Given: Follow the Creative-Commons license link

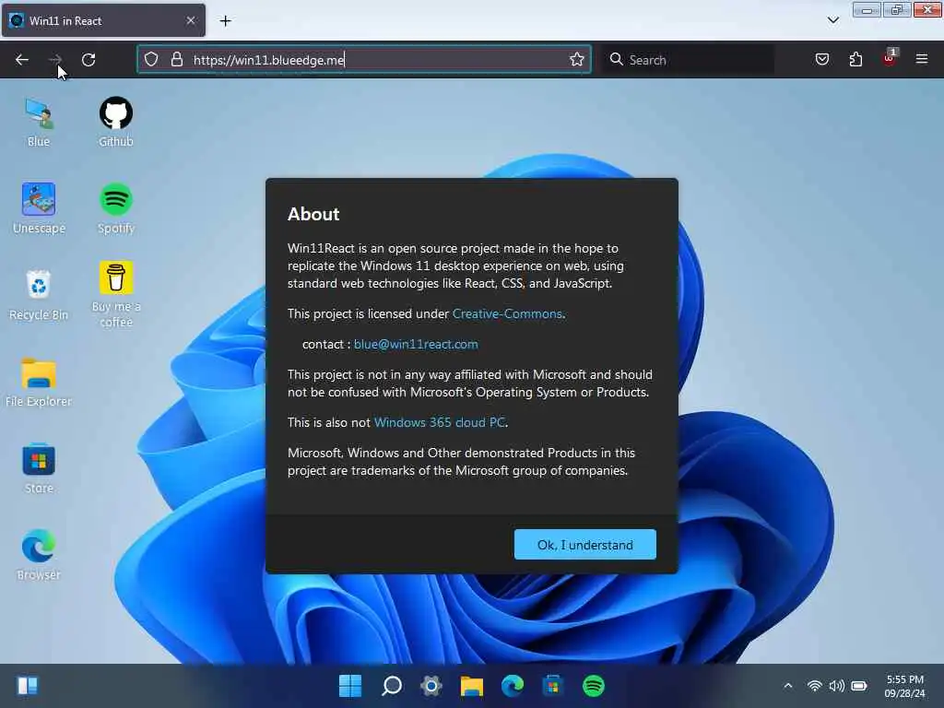Looking at the screenshot, I should pos(508,313).
